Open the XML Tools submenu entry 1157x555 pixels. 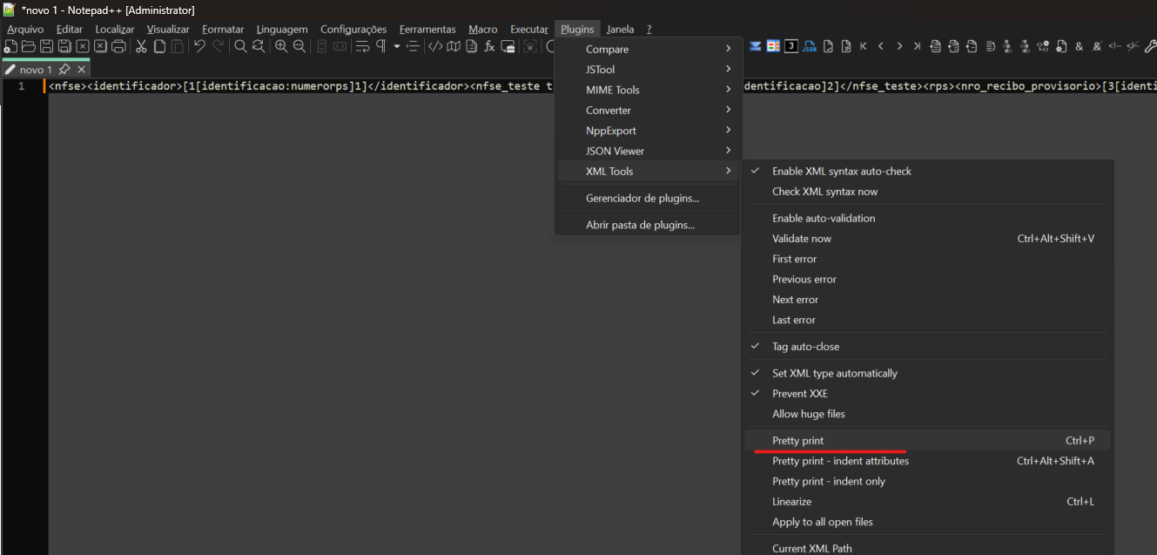(649, 171)
